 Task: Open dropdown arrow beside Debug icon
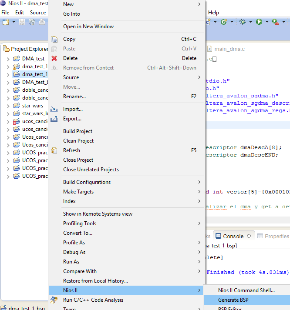point(250,22)
